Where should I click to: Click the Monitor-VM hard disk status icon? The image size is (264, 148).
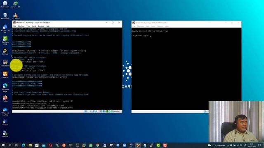point(85,111)
